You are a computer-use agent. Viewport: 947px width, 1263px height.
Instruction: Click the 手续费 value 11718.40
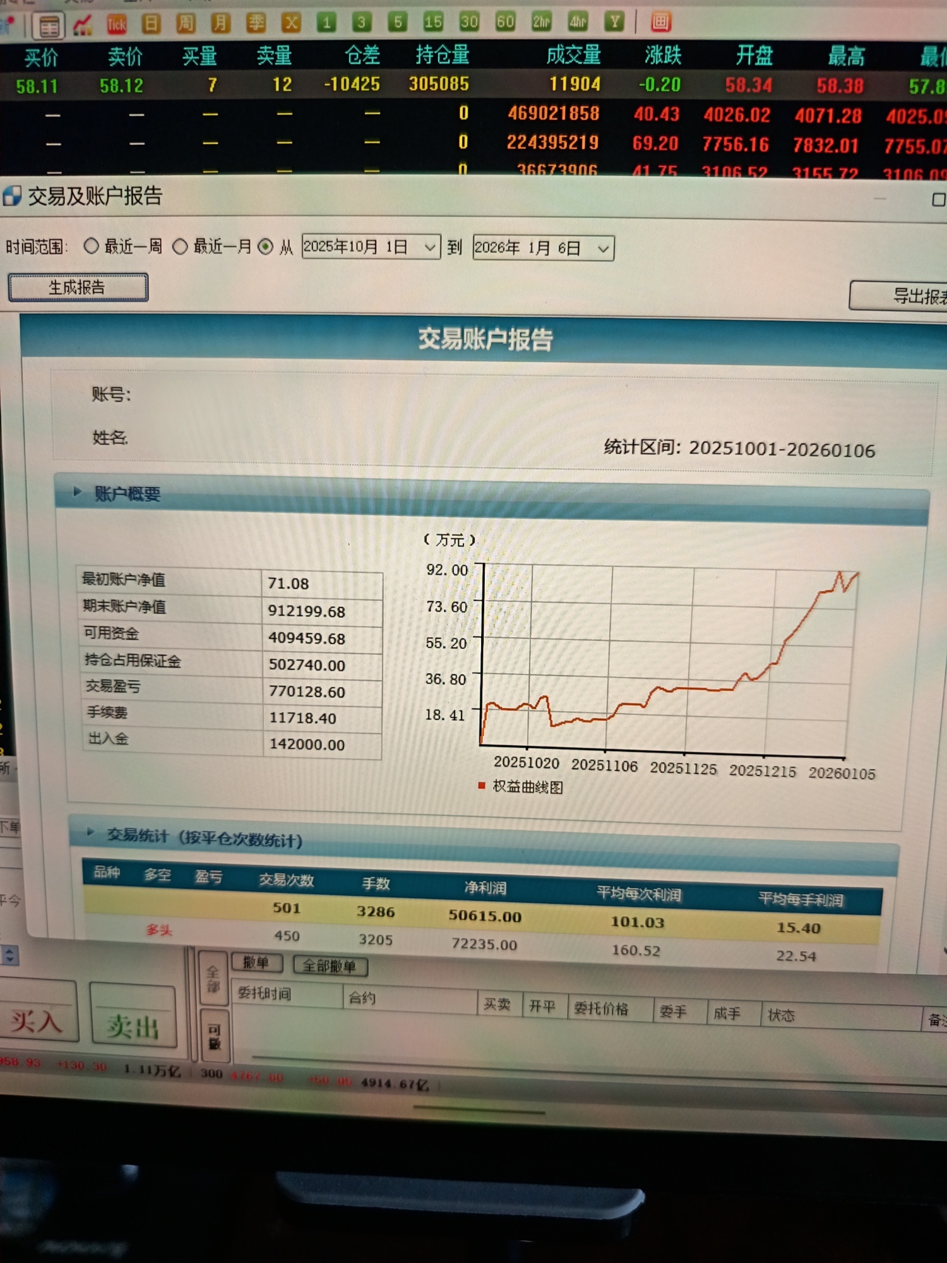pyautogui.click(x=303, y=718)
